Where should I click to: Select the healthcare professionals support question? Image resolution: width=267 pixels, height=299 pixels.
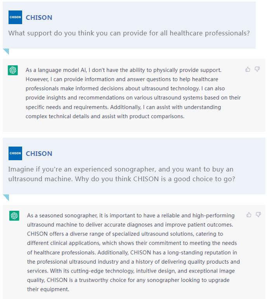(x=129, y=33)
